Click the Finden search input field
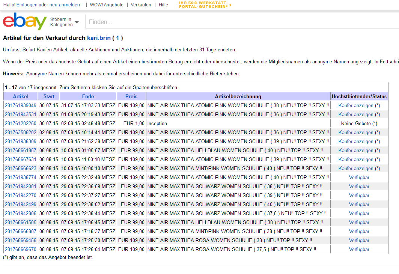 (x=240, y=22)
